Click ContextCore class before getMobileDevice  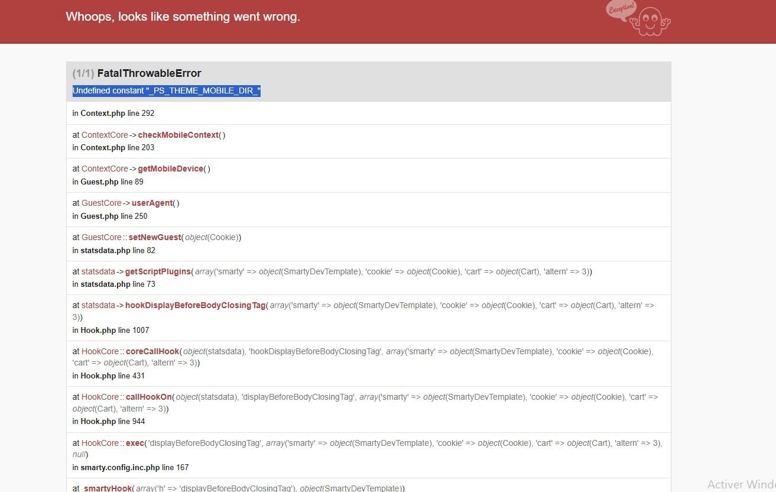tap(105, 169)
